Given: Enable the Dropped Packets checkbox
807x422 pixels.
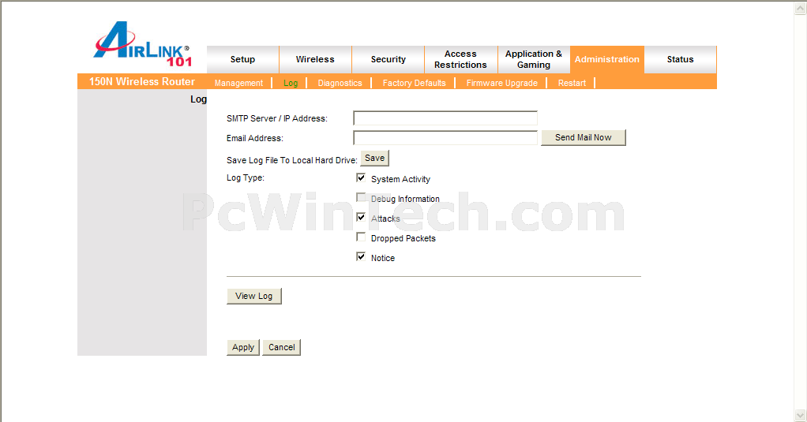Looking at the screenshot, I should [x=361, y=237].
